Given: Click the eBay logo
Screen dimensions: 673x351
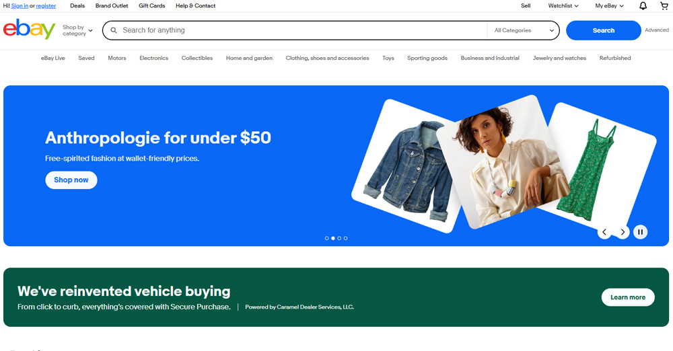Looking at the screenshot, I should (29, 29).
